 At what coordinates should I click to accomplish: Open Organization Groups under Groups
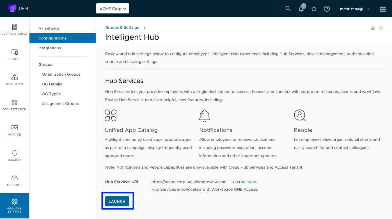click(x=61, y=74)
